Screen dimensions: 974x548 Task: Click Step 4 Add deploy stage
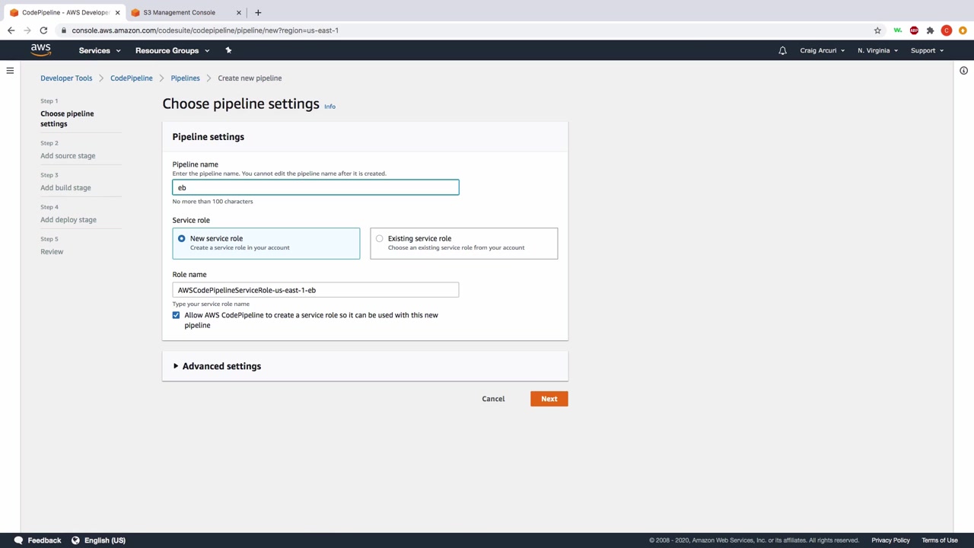(x=68, y=219)
